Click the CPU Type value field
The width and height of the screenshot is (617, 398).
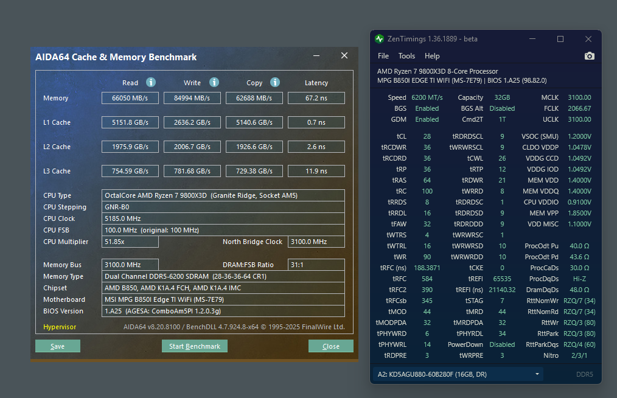coord(223,195)
